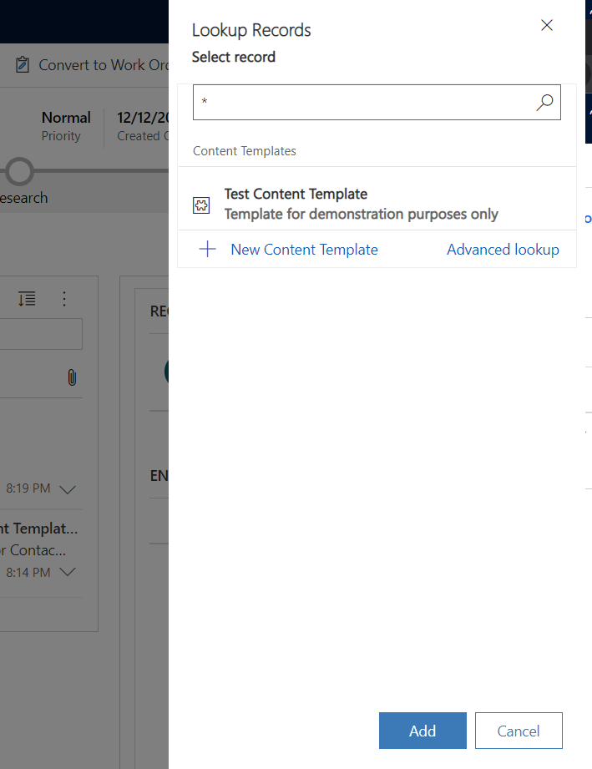The width and height of the screenshot is (592, 769).
Task: Click the timeline search field behind the panel
Action: [42, 334]
